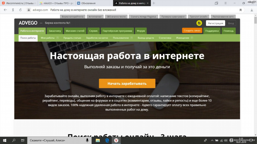The image size is (257, 144).
Task: Expand the "Извещения" dropdown arrow
Action: click(192, 38)
